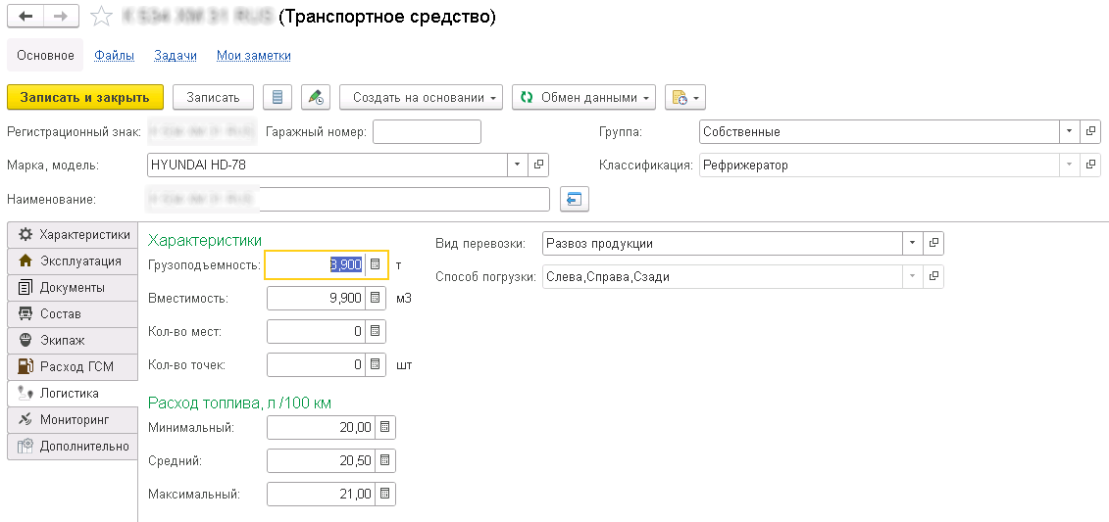
Task: Open the Задачи link
Action: coord(176,55)
